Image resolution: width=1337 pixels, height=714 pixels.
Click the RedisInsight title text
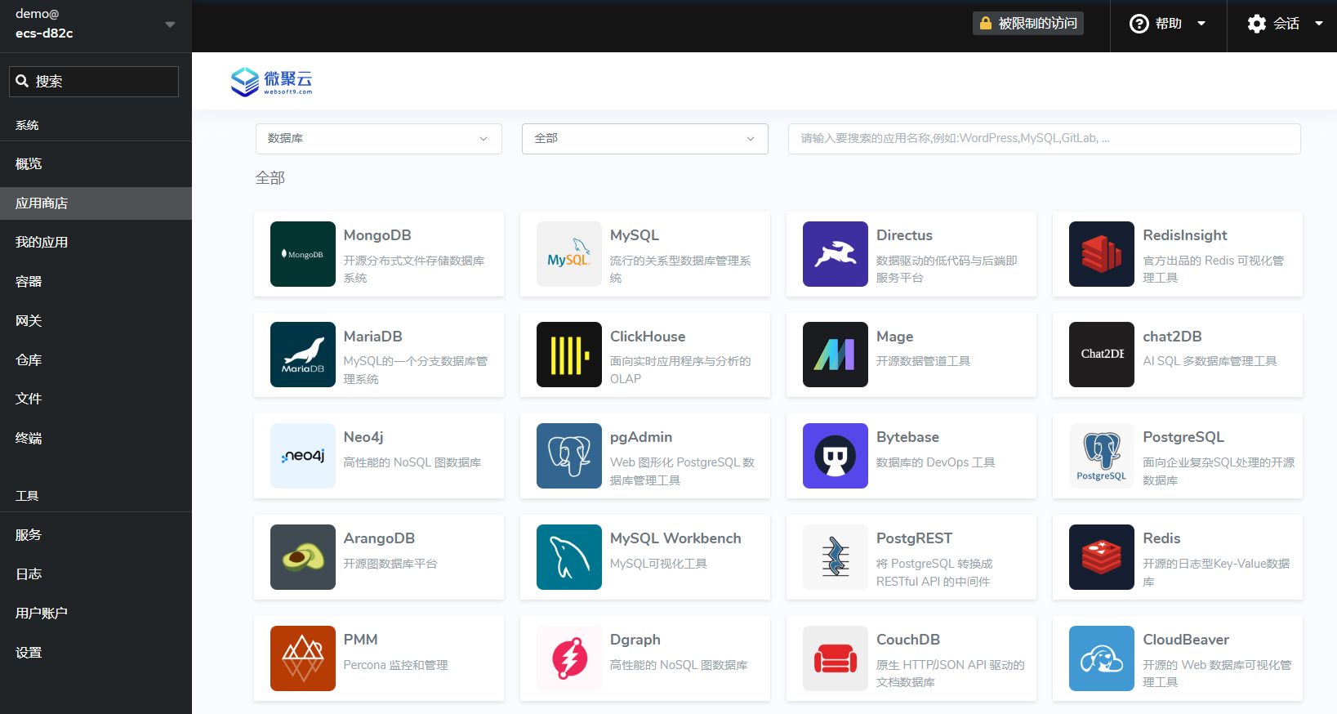tap(1185, 235)
